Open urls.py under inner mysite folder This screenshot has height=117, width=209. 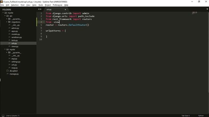pos(14,65)
